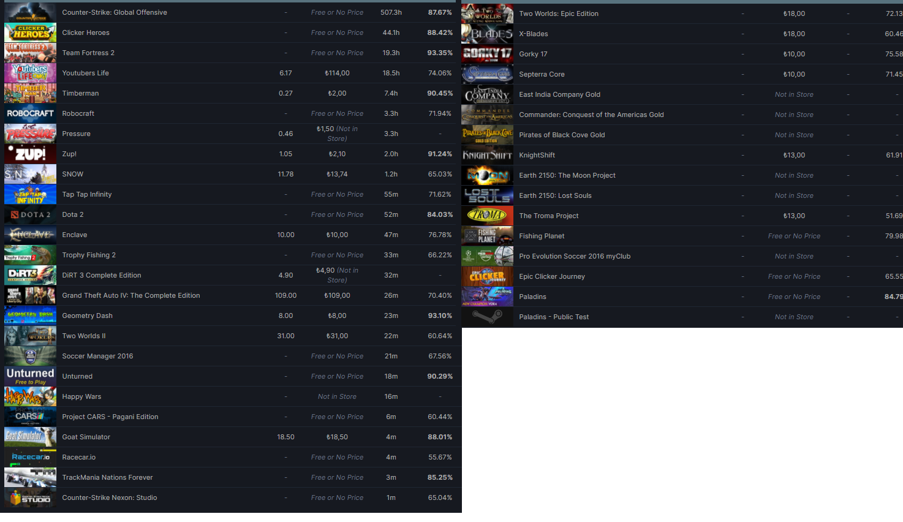Click the Free or No Price label for Fishing Planet

click(794, 236)
